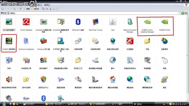
Task: Open the Add or Remove Programs icon
Action: pyautogui.click(x=130, y=60)
